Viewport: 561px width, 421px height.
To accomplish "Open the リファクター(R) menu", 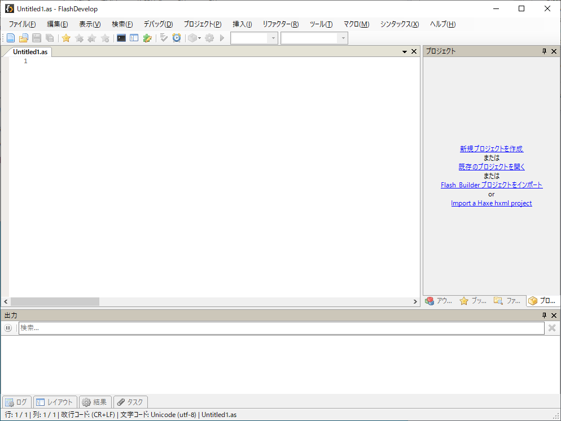I will point(280,24).
